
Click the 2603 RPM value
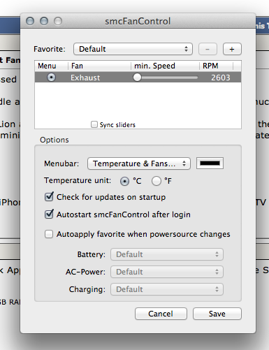221,78
